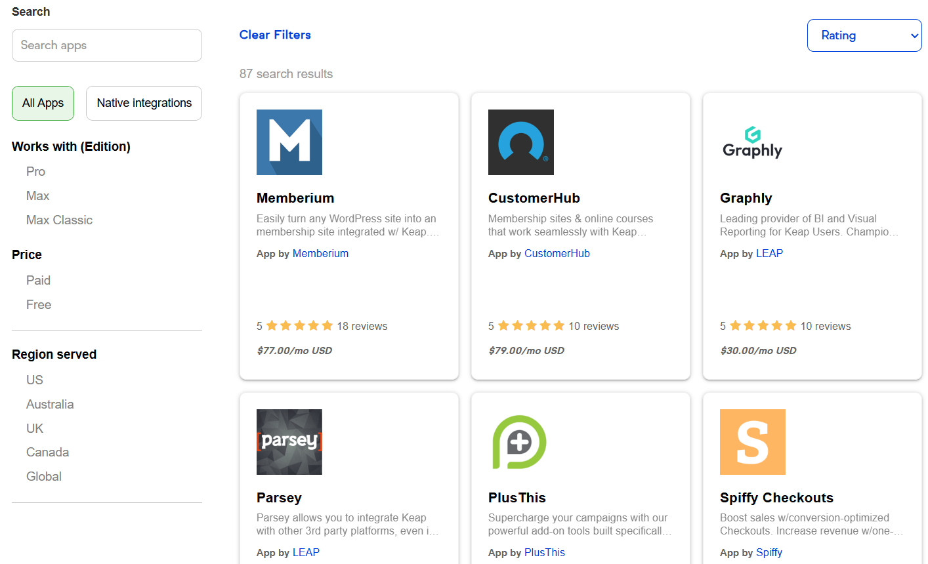Open the Spiffy Checkouts app title
Screen dimensions: 928x564
776,498
